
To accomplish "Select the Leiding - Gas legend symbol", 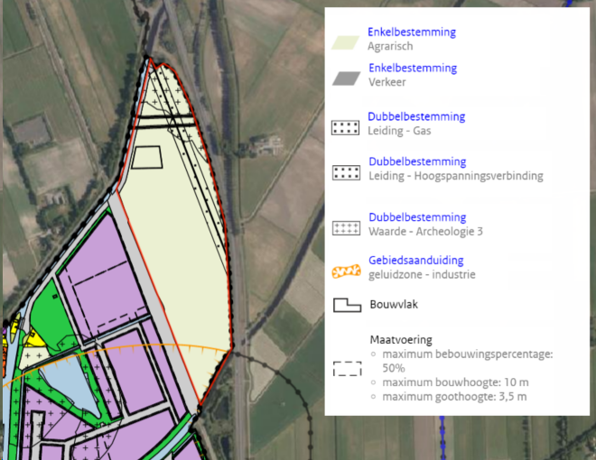I will [x=345, y=126].
